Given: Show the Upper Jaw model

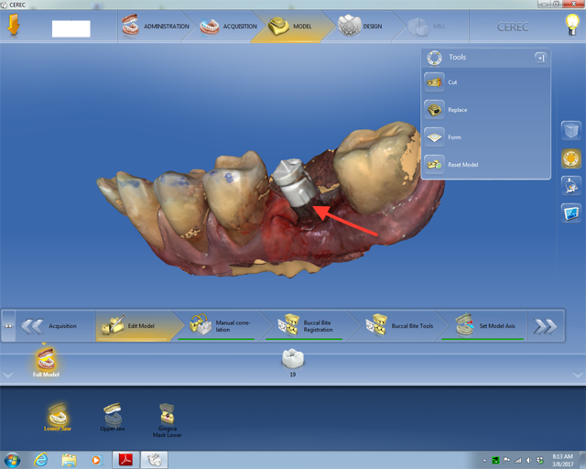Looking at the screenshot, I should pos(113,418).
